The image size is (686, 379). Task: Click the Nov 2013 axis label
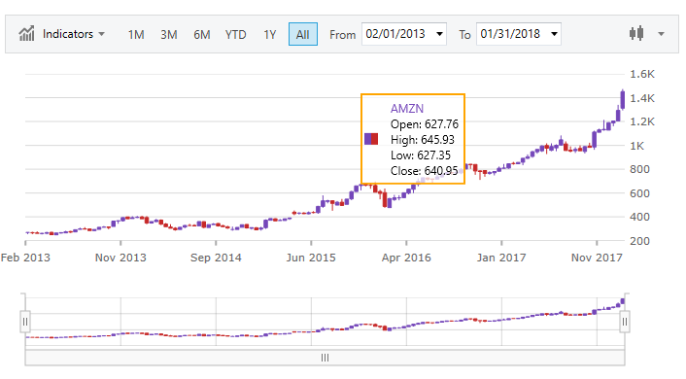coord(120,258)
